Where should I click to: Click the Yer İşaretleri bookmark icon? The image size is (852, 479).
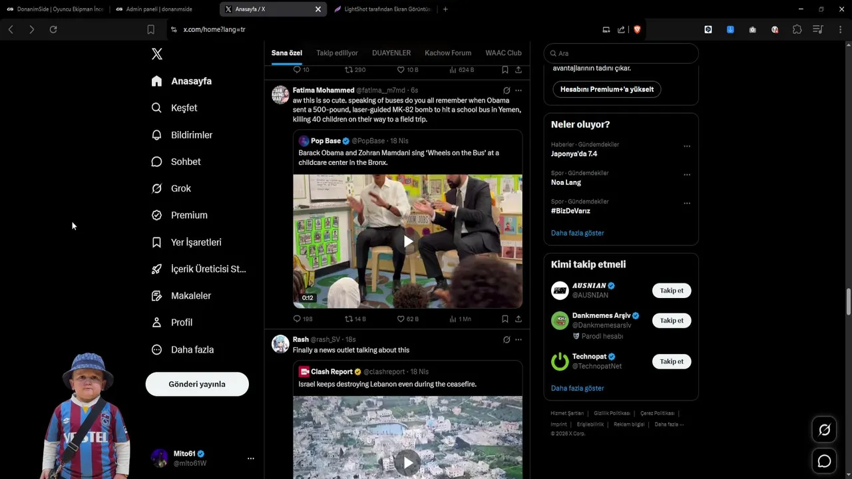coord(156,242)
